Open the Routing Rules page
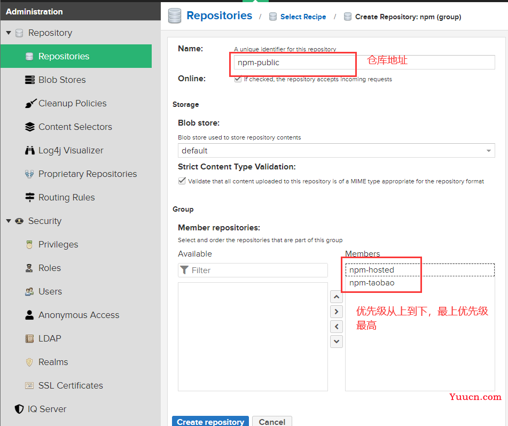 (x=66, y=197)
